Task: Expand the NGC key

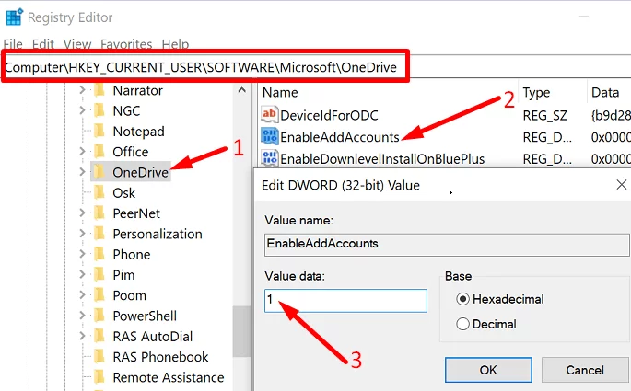Action: point(82,110)
